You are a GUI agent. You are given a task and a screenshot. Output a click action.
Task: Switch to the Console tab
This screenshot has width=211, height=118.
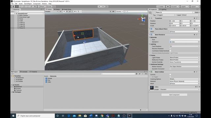[24, 72]
